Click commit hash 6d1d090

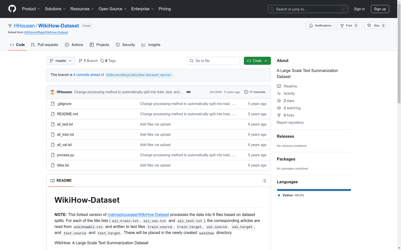point(216,92)
